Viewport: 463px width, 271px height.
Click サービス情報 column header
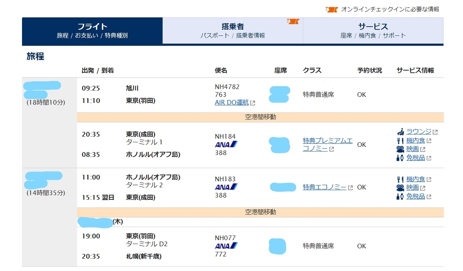coord(416,71)
